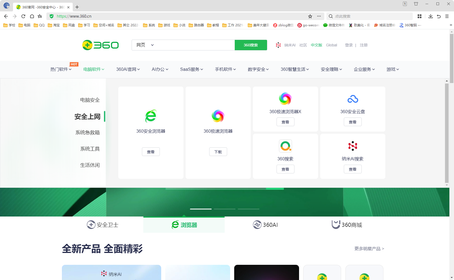
Task: Open the 网页 search type dropdown
Action: coord(145,45)
